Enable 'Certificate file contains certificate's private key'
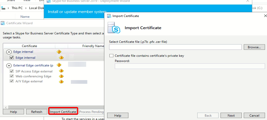Viewport: 267px width, 120px height. click(x=111, y=56)
